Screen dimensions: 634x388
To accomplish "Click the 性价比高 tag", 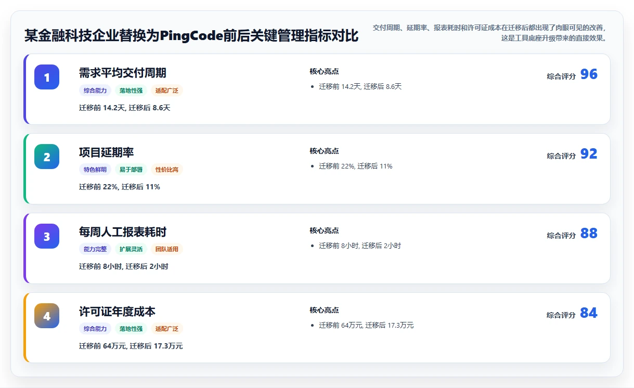I will (x=167, y=170).
